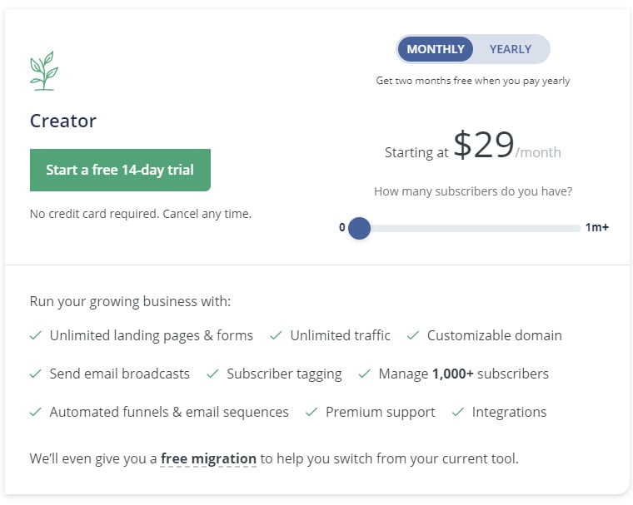Click the $29 starting price

point(484,146)
